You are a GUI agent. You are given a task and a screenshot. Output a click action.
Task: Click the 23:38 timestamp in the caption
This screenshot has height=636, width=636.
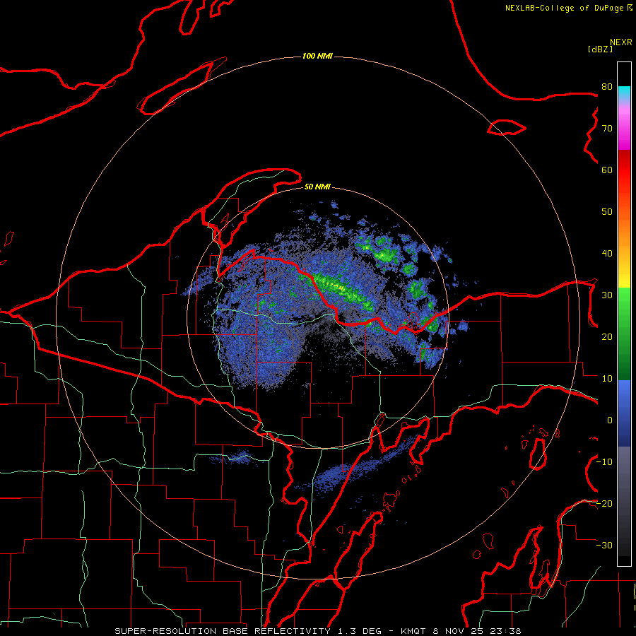point(505,631)
